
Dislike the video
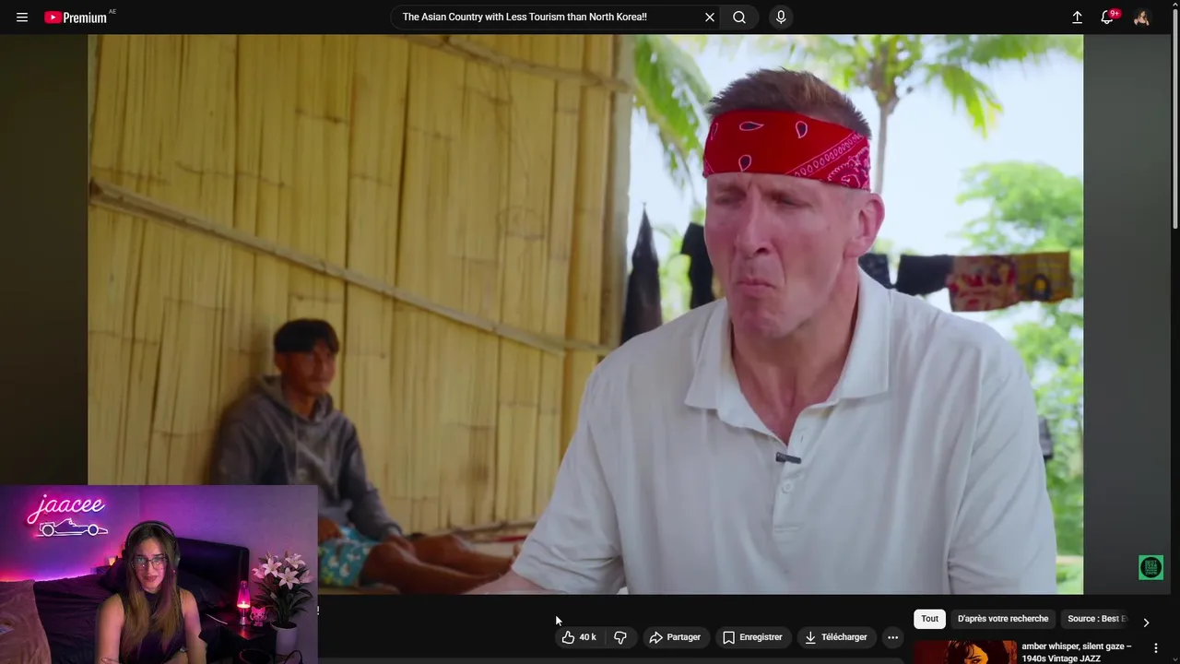click(x=620, y=637)
